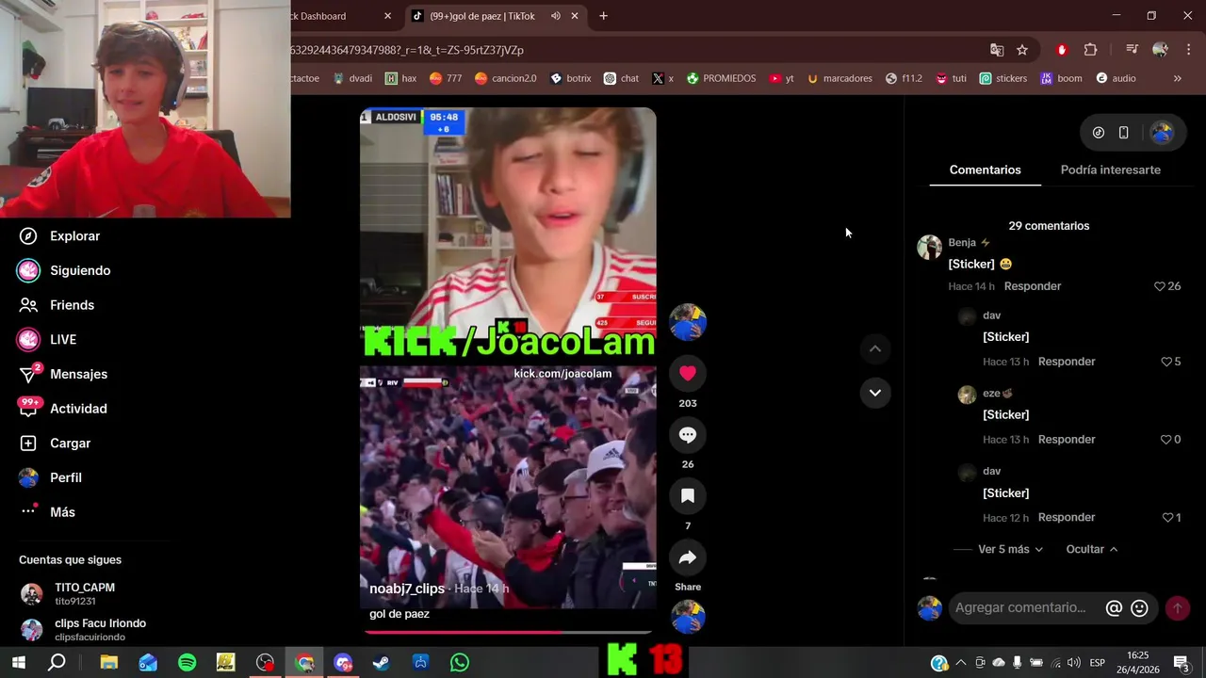Reply to dav's comment from Hace 12 h
The width and height of the screenshot is (1206, 678).
tap(1067, 518)
